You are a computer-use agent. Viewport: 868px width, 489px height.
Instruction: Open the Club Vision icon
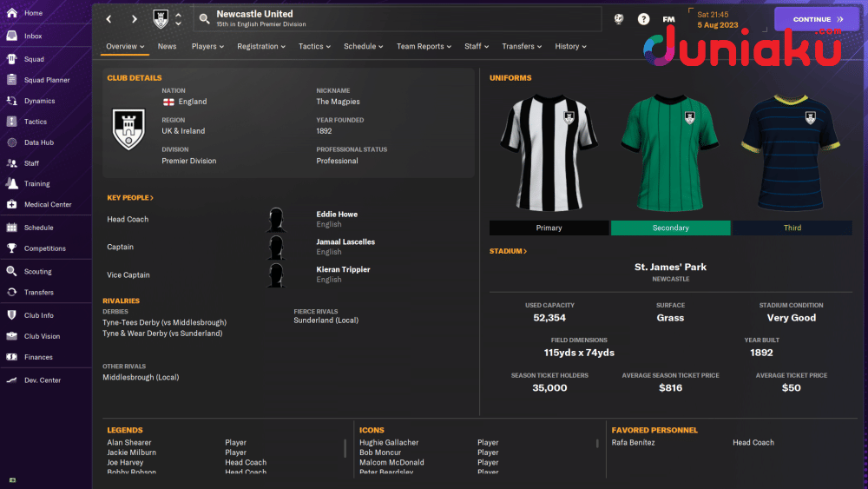[11, 336]
